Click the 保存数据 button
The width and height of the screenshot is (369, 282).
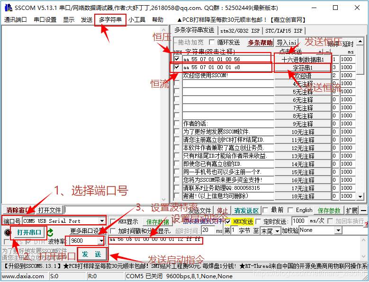pos(157,221)
